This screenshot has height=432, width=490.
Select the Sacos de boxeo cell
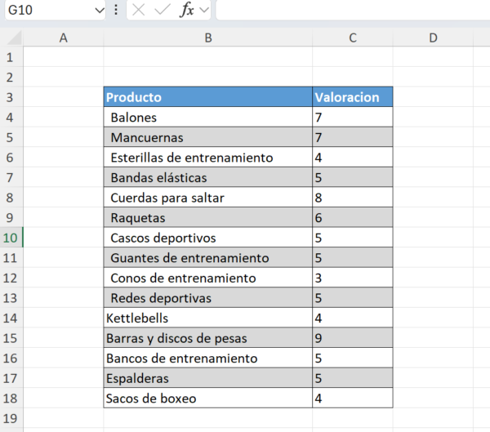tap(208, 399)
